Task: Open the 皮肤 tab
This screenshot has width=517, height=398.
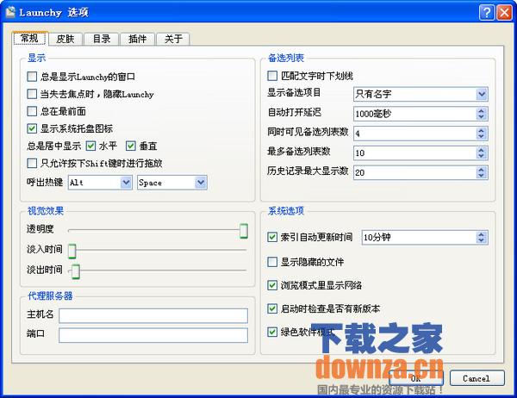Action: tap(65, 39)
